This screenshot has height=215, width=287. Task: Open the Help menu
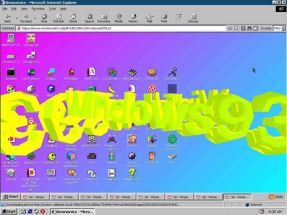[x=63, y=9]
